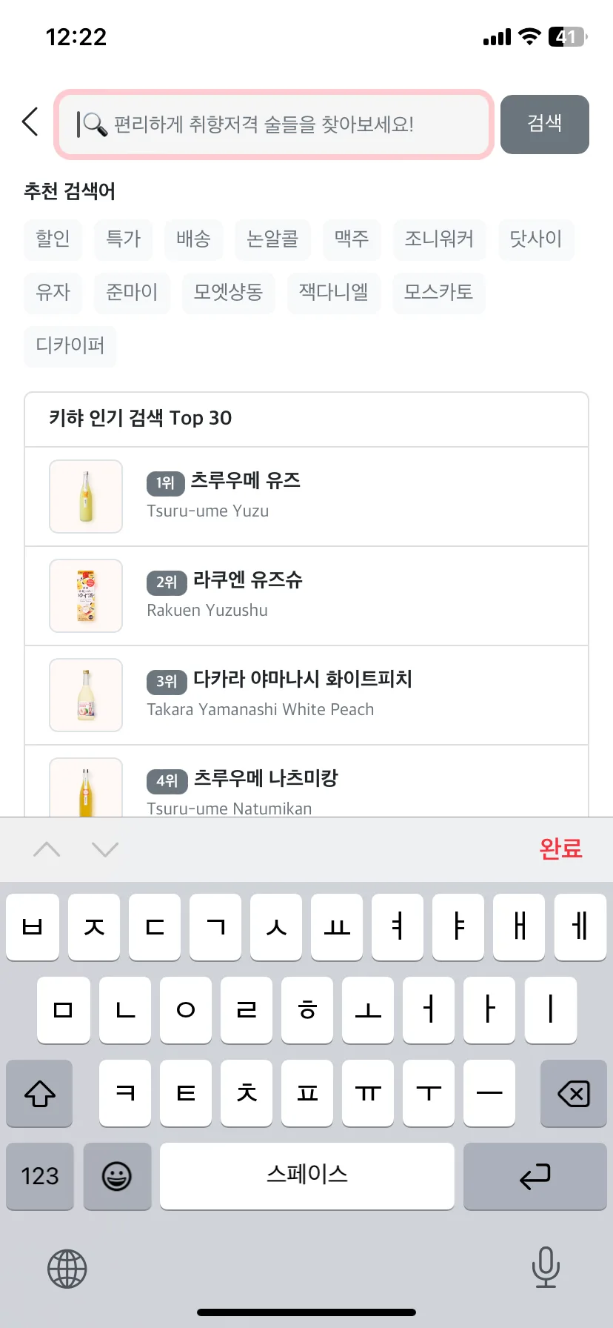Open the 2위 라쿠엔 유즈슈 result
This screenshot has width=613, height=1328.
306,596
